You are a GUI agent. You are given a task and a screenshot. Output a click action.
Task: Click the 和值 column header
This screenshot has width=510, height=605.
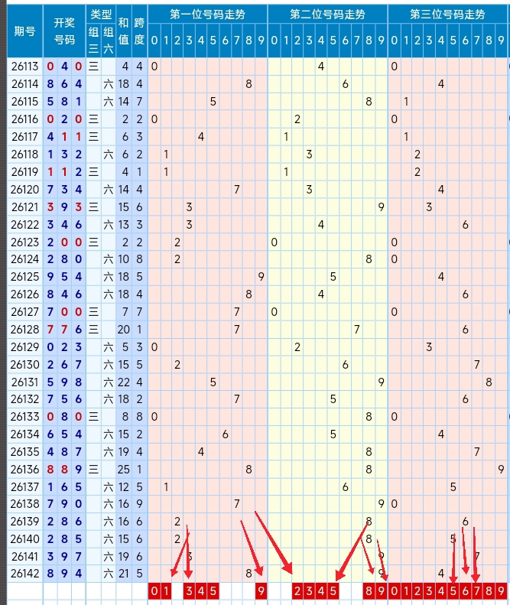[x=123, y=31]
